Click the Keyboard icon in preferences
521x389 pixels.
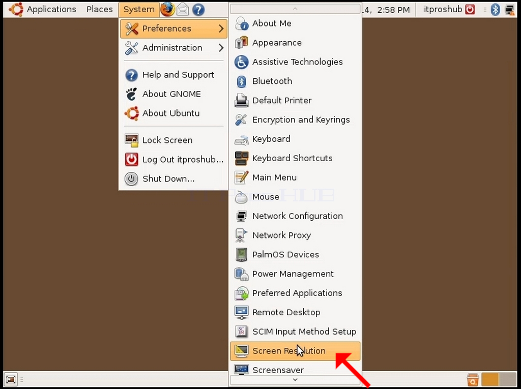point(242,139)
